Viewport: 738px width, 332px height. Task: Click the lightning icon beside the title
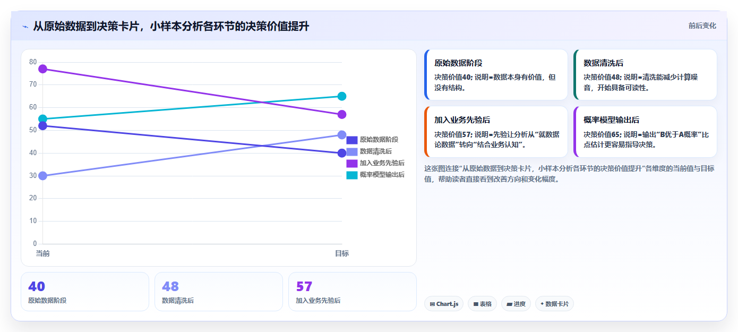25,27
